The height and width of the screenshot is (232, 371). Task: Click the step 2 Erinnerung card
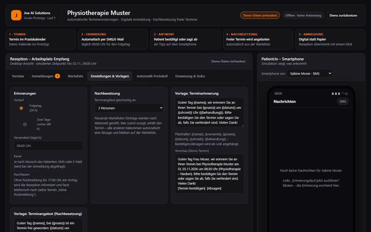113,39
